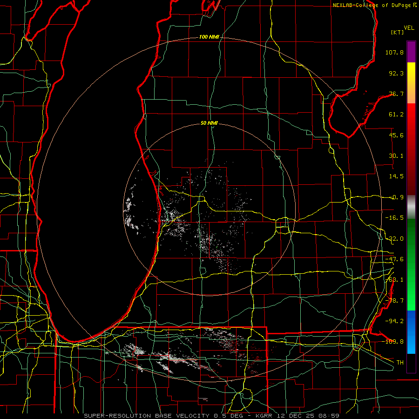Click the 100 NMI range ring label

pyautogui.click(x=209, y=37)
